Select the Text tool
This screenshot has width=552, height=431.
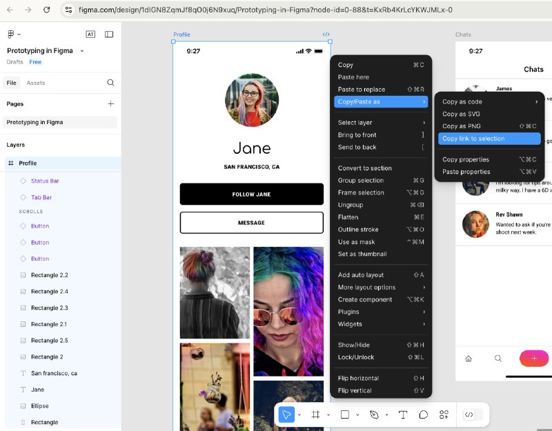(403, 415)
